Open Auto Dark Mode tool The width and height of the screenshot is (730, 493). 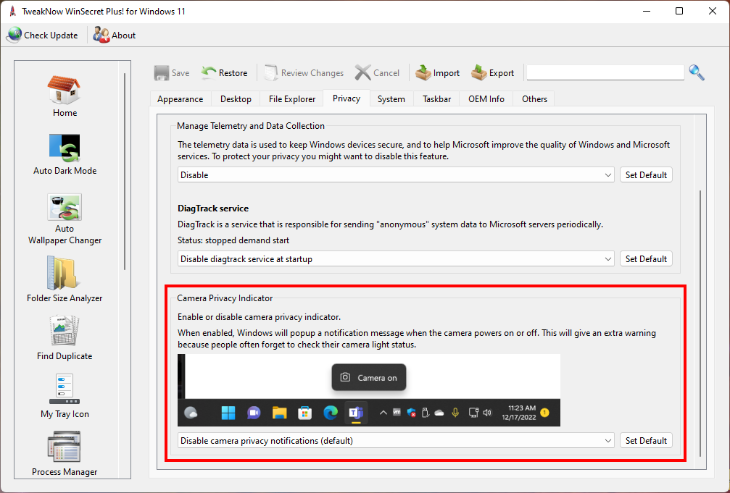pos(65,154)
